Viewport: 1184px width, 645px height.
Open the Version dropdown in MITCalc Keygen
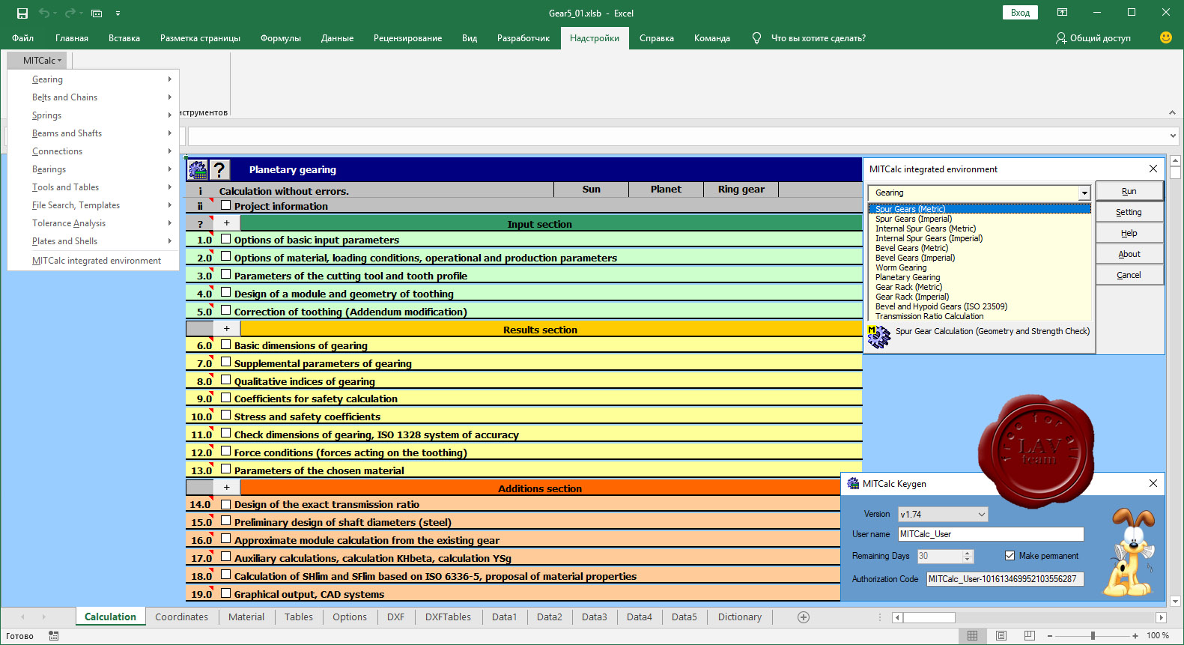(x=981, y=515)
